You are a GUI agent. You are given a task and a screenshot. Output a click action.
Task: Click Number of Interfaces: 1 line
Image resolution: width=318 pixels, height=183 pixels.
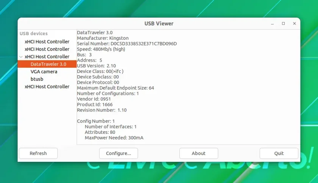(111, 127)
